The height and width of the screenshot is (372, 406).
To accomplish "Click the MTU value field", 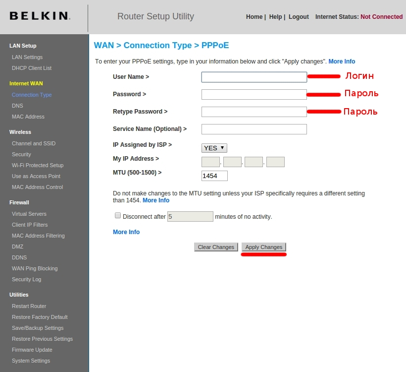I will pyautogui.click(x=214, y=176).
